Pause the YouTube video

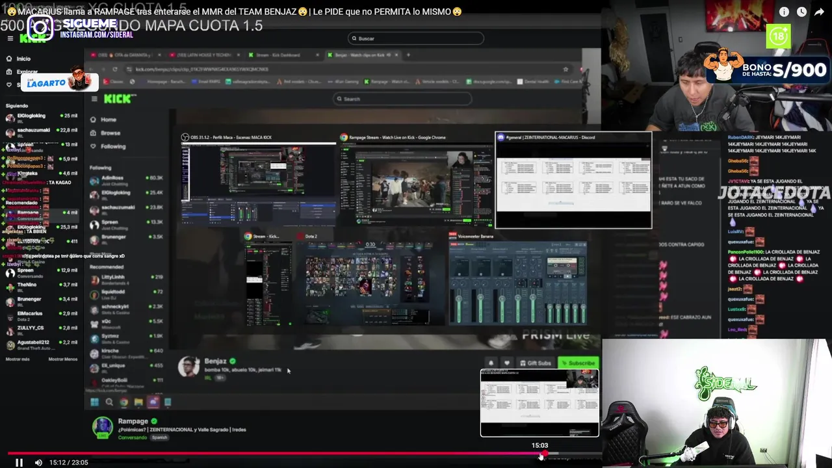19,462
